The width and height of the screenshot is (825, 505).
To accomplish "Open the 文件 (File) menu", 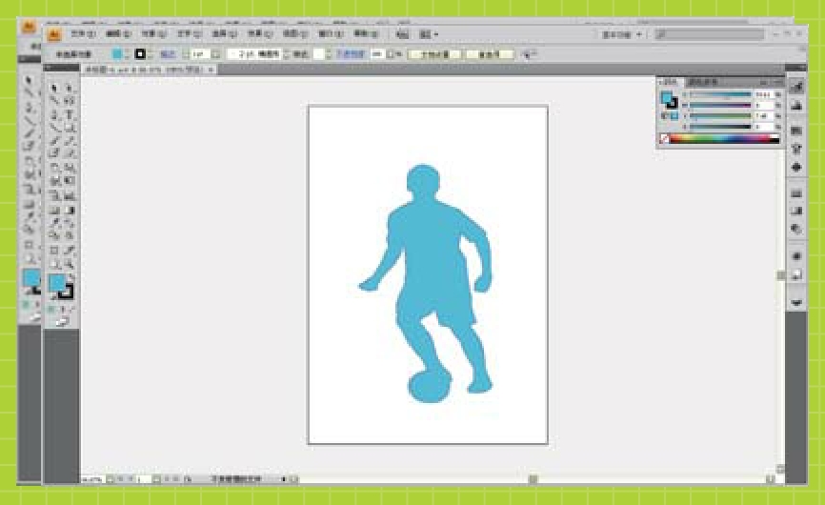I will tap(79, 34).
